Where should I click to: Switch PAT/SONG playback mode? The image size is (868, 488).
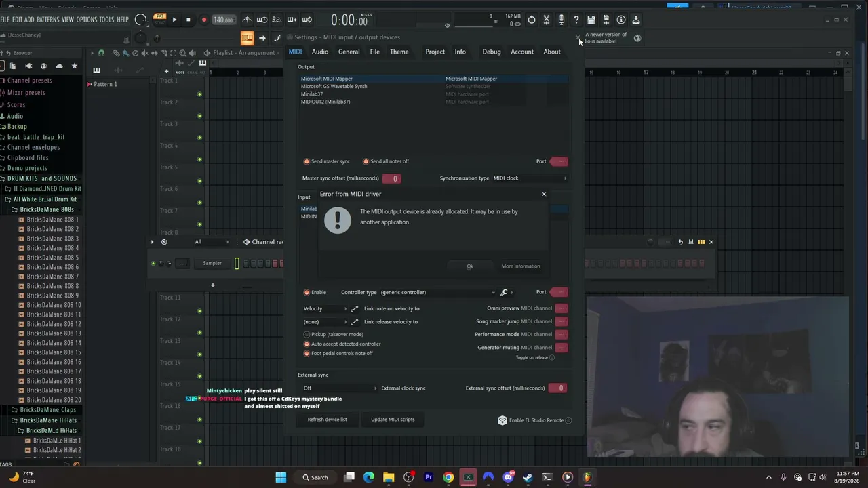[159, 18]
